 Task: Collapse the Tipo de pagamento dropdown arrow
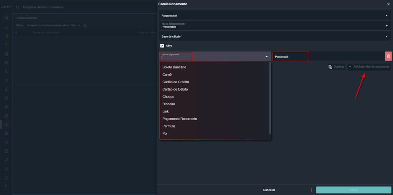tap(267, 56)
